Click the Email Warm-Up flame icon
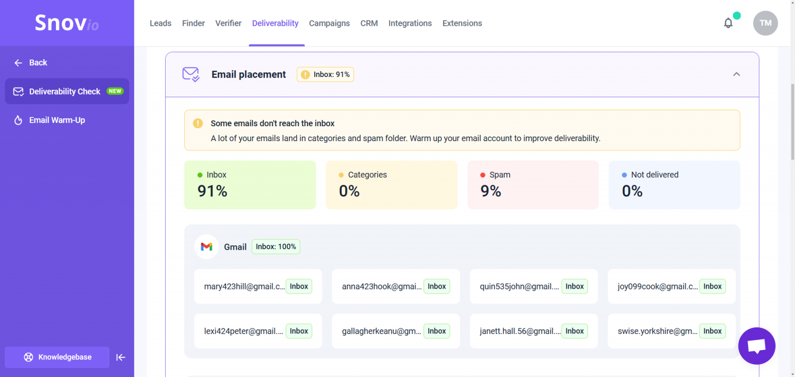The image size is (795, 377). tap(18, 120)
